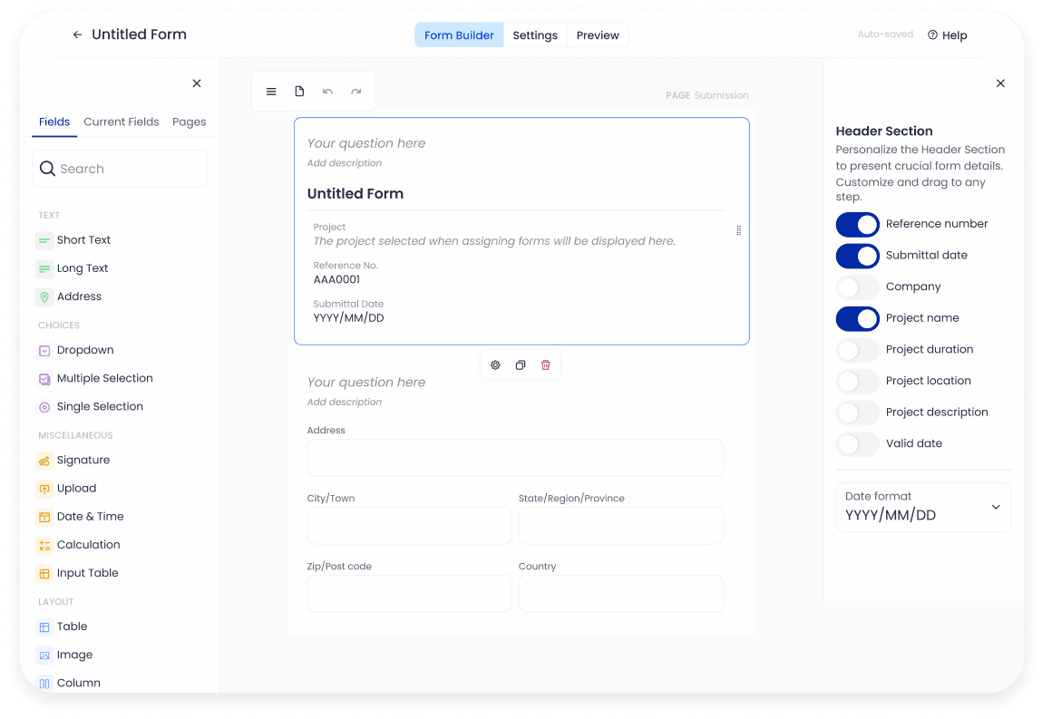The width and height of the screenshot is (1042, 719).
Task: Open the Date format dropdown
Action: pyautogui.click(x=923, y=507)
